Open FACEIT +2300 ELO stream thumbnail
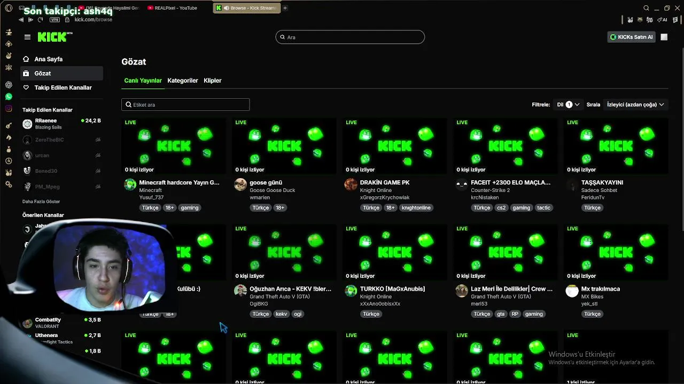The height and width of the screenshot is (384, 684). [x=506, y=146]
